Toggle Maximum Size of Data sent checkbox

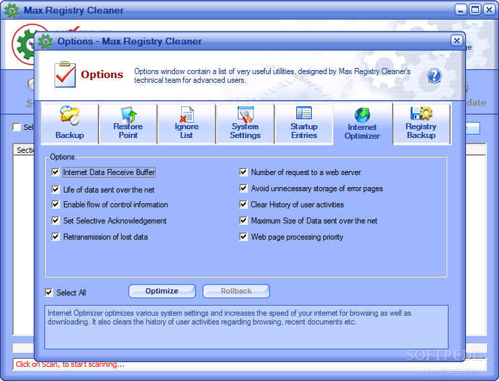click(x=244, y=220)
